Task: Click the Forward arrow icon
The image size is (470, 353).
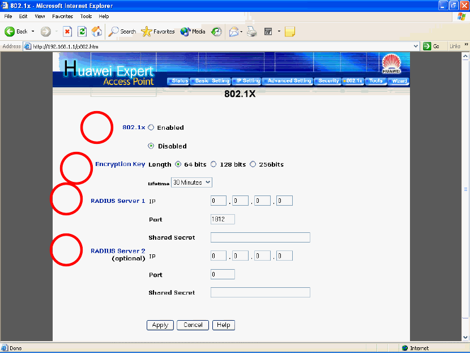Action: (45, 32)
